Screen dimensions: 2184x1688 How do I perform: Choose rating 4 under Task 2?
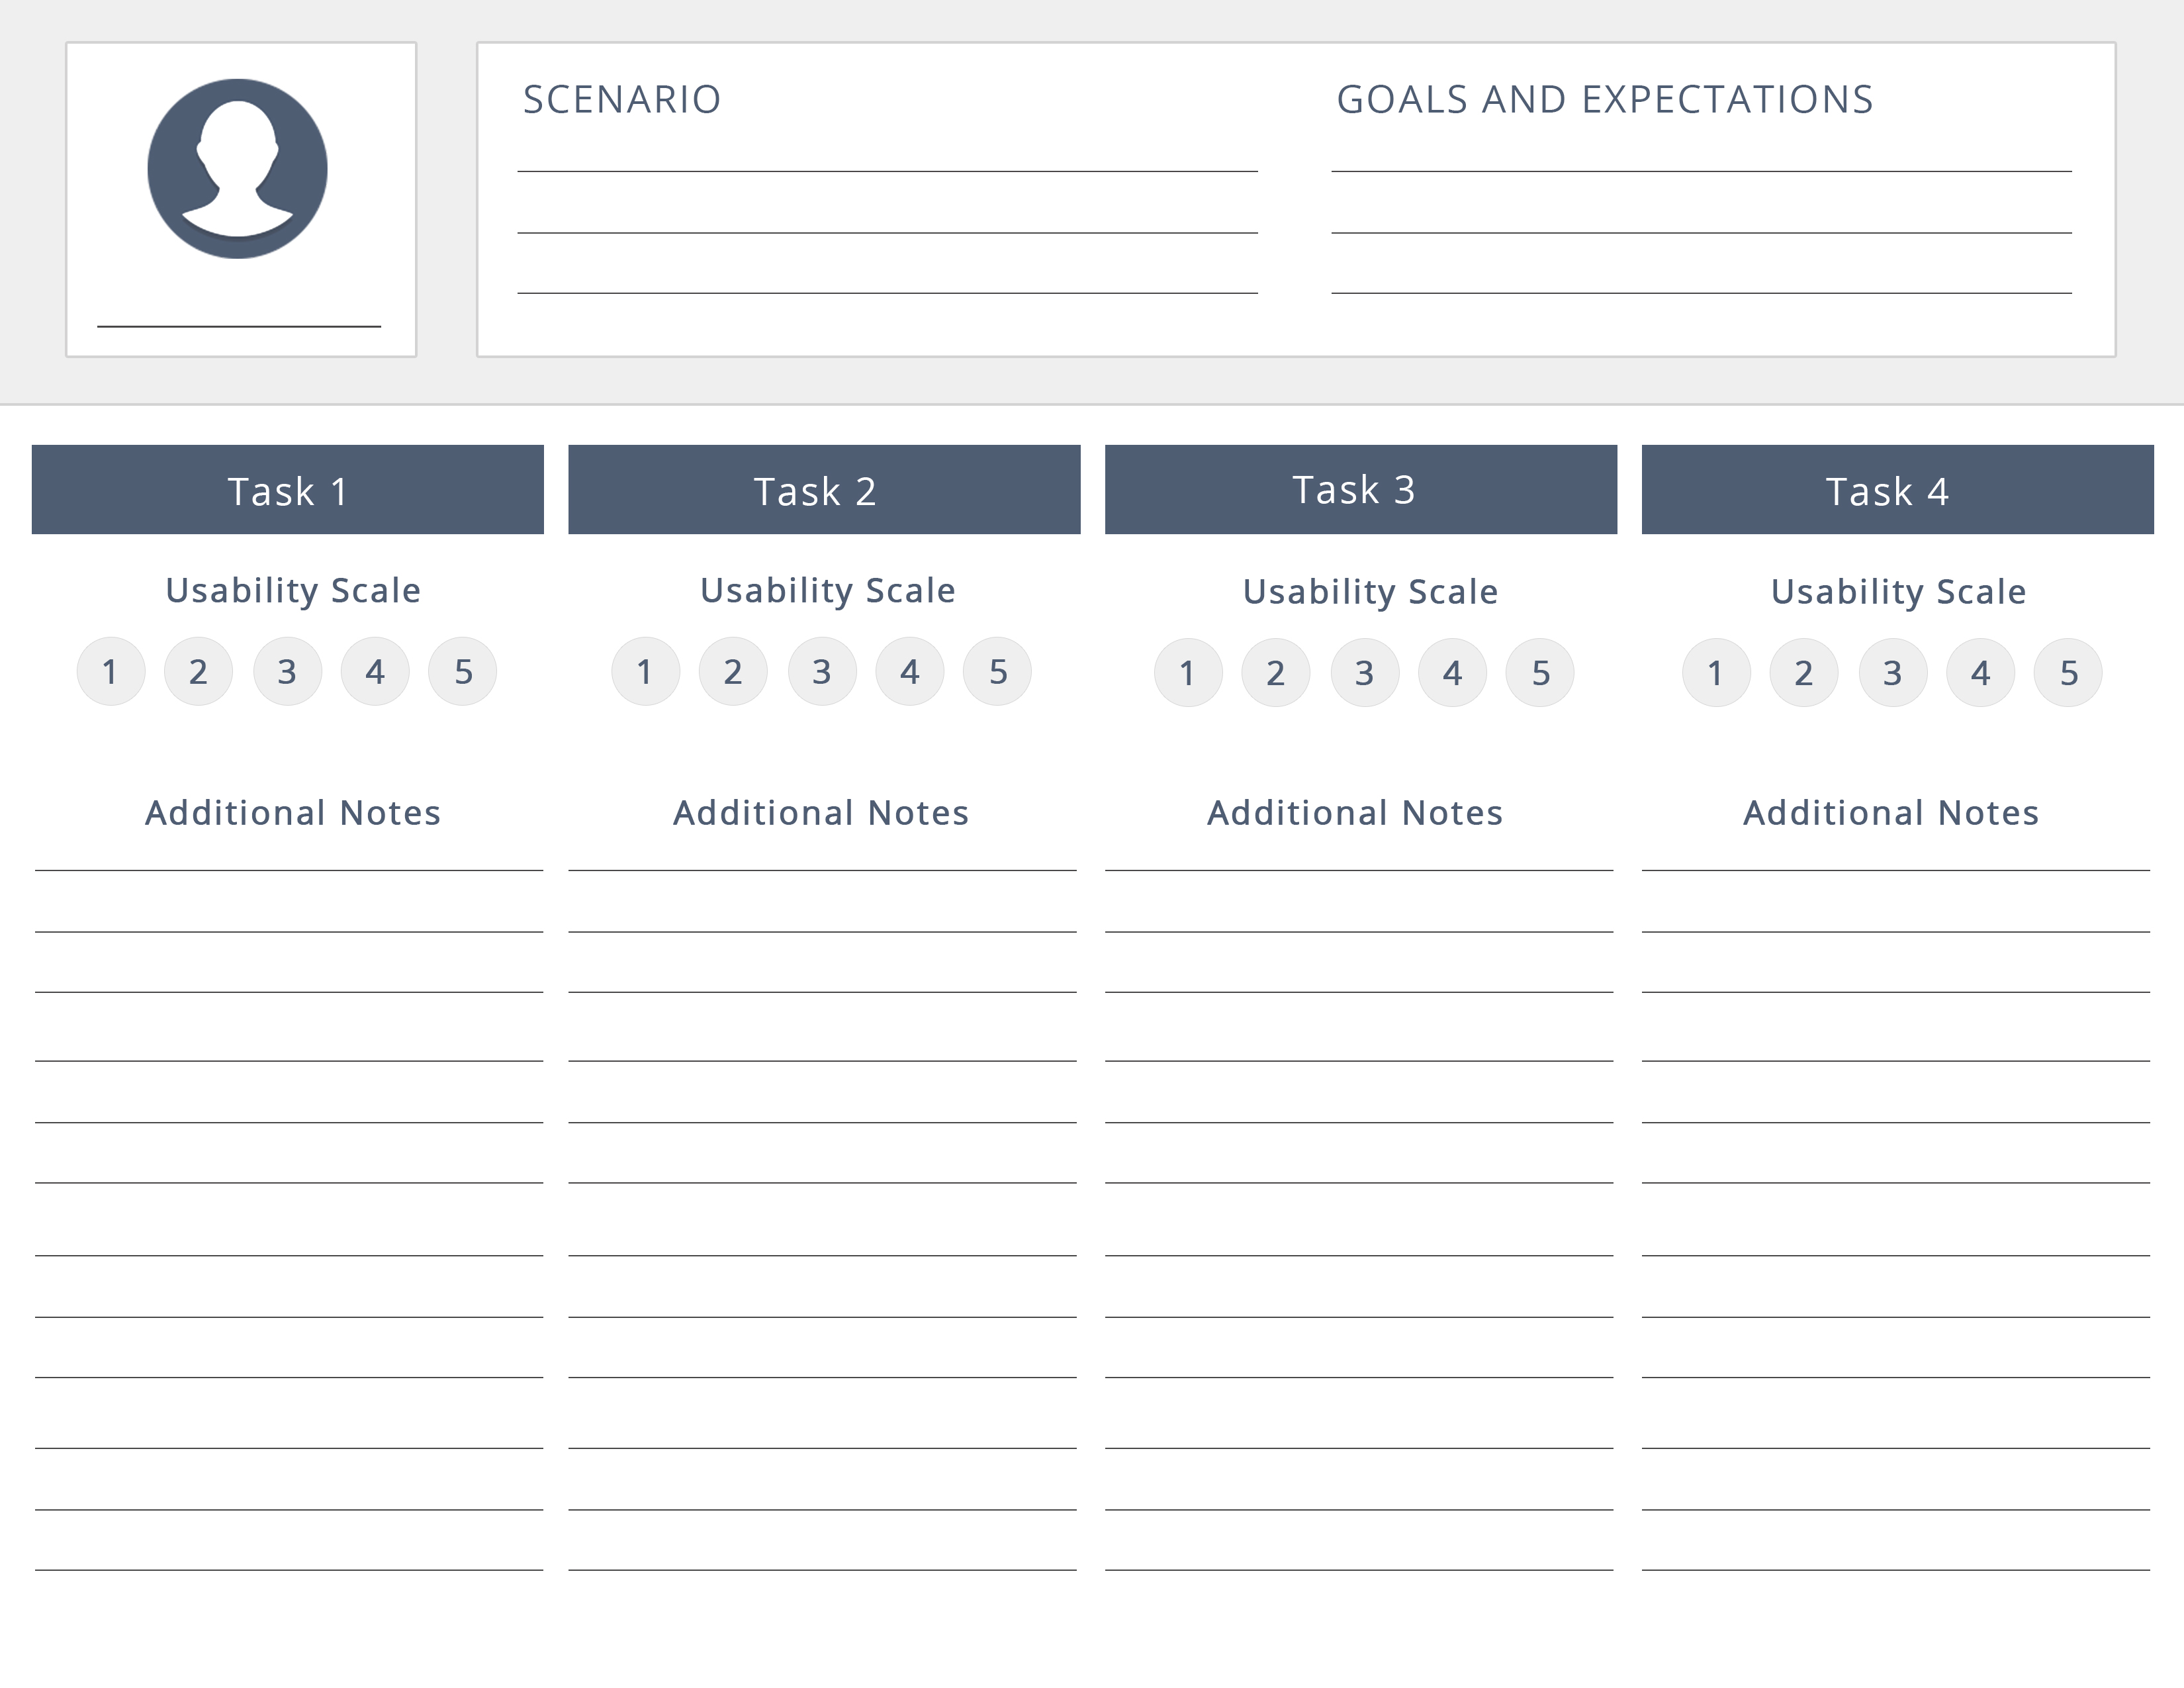[910, 671]
